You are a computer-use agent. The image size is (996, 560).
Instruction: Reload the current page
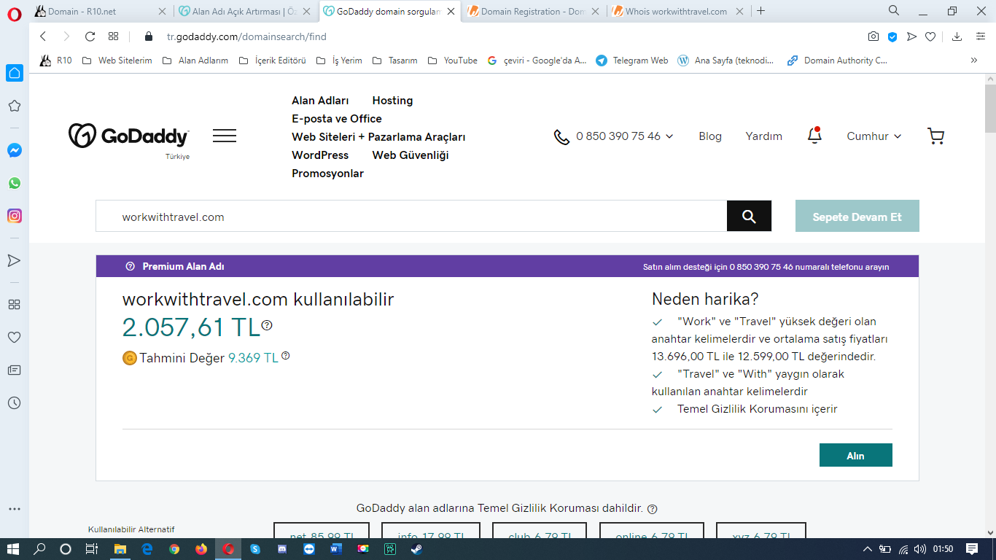90,36
